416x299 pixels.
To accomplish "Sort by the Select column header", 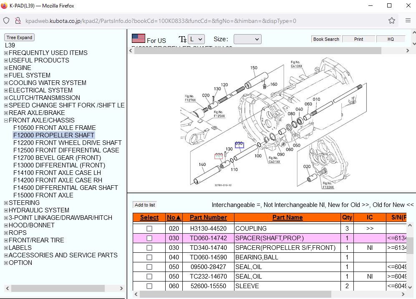I will [x=149, y=217].
